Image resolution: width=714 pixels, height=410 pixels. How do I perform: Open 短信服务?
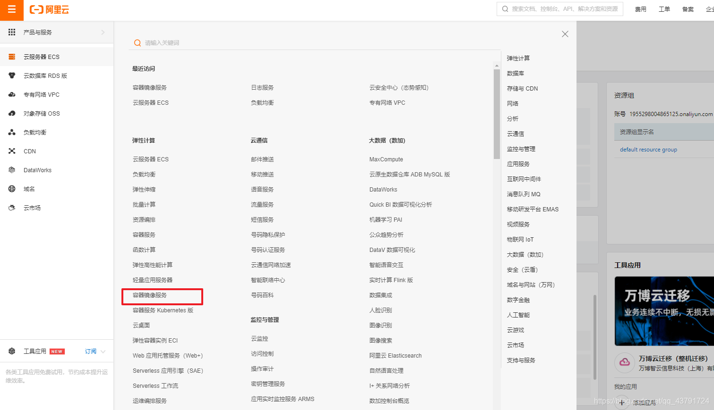262,220
